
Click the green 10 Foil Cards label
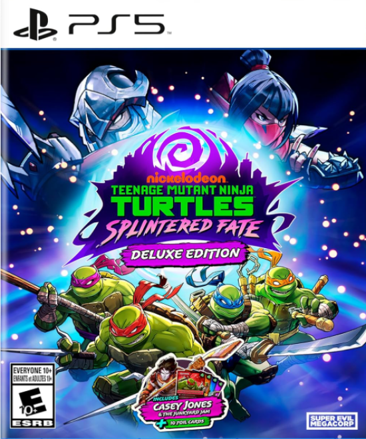(x=184, y=422)
